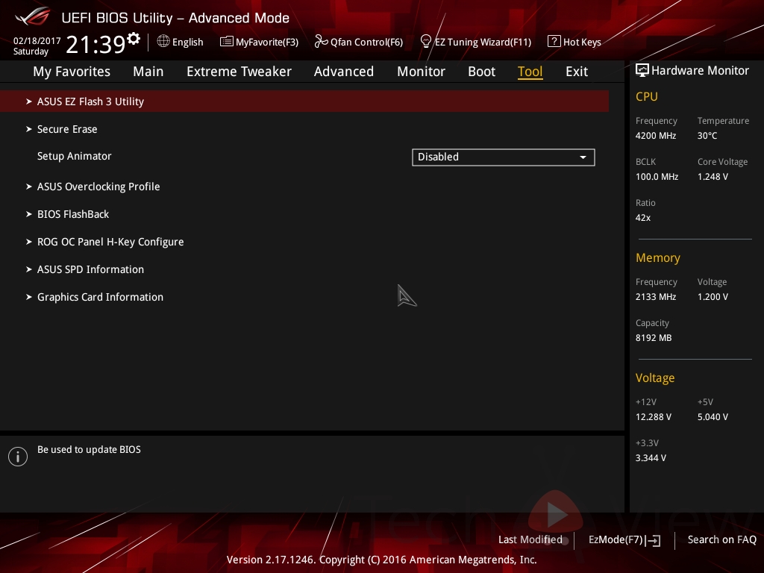Click the CPU section heading
This screenshot has height=573, width=764.
pos(647,96)
